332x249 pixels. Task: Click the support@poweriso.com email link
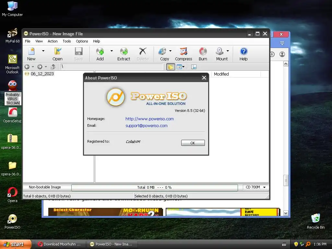click(x=146, y=125)
